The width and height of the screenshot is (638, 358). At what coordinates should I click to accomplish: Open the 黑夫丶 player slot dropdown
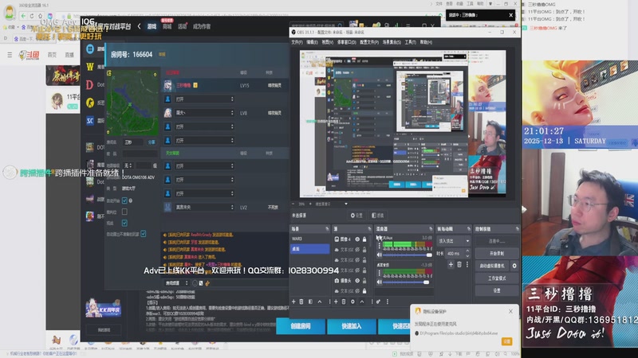tap(205, 113)
